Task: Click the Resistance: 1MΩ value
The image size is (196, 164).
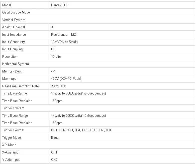Action: click(64, 34)
